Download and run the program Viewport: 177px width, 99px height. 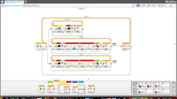pyautogui.click(x=174, y=89)
